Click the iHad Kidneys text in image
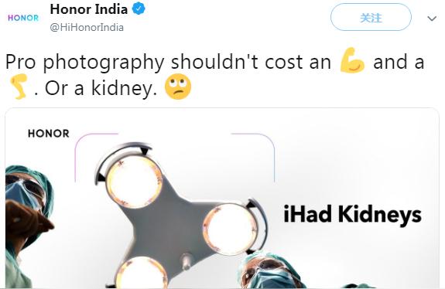 [352, 215]
